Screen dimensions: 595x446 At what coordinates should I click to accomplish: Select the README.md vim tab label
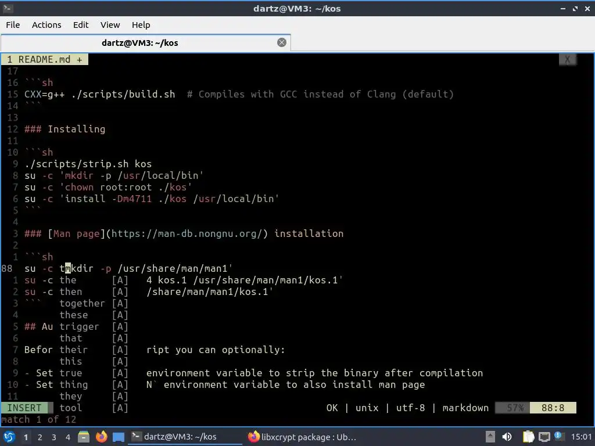point(44,60)
